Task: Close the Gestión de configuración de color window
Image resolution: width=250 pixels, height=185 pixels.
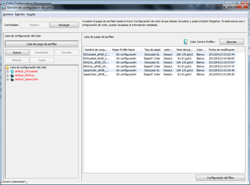Action: click(x=242, y=6)
